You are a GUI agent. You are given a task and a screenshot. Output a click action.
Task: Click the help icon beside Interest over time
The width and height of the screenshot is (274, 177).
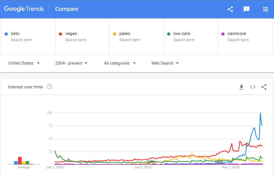(x=49, y=87)
